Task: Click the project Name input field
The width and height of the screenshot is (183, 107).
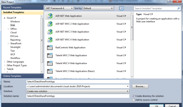Action: (x=78, y=82)
